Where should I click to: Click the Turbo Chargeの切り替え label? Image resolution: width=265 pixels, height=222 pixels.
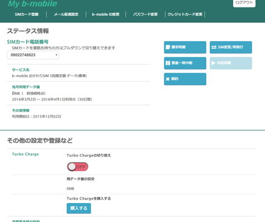pyautogui.click(x=89, y=156)
